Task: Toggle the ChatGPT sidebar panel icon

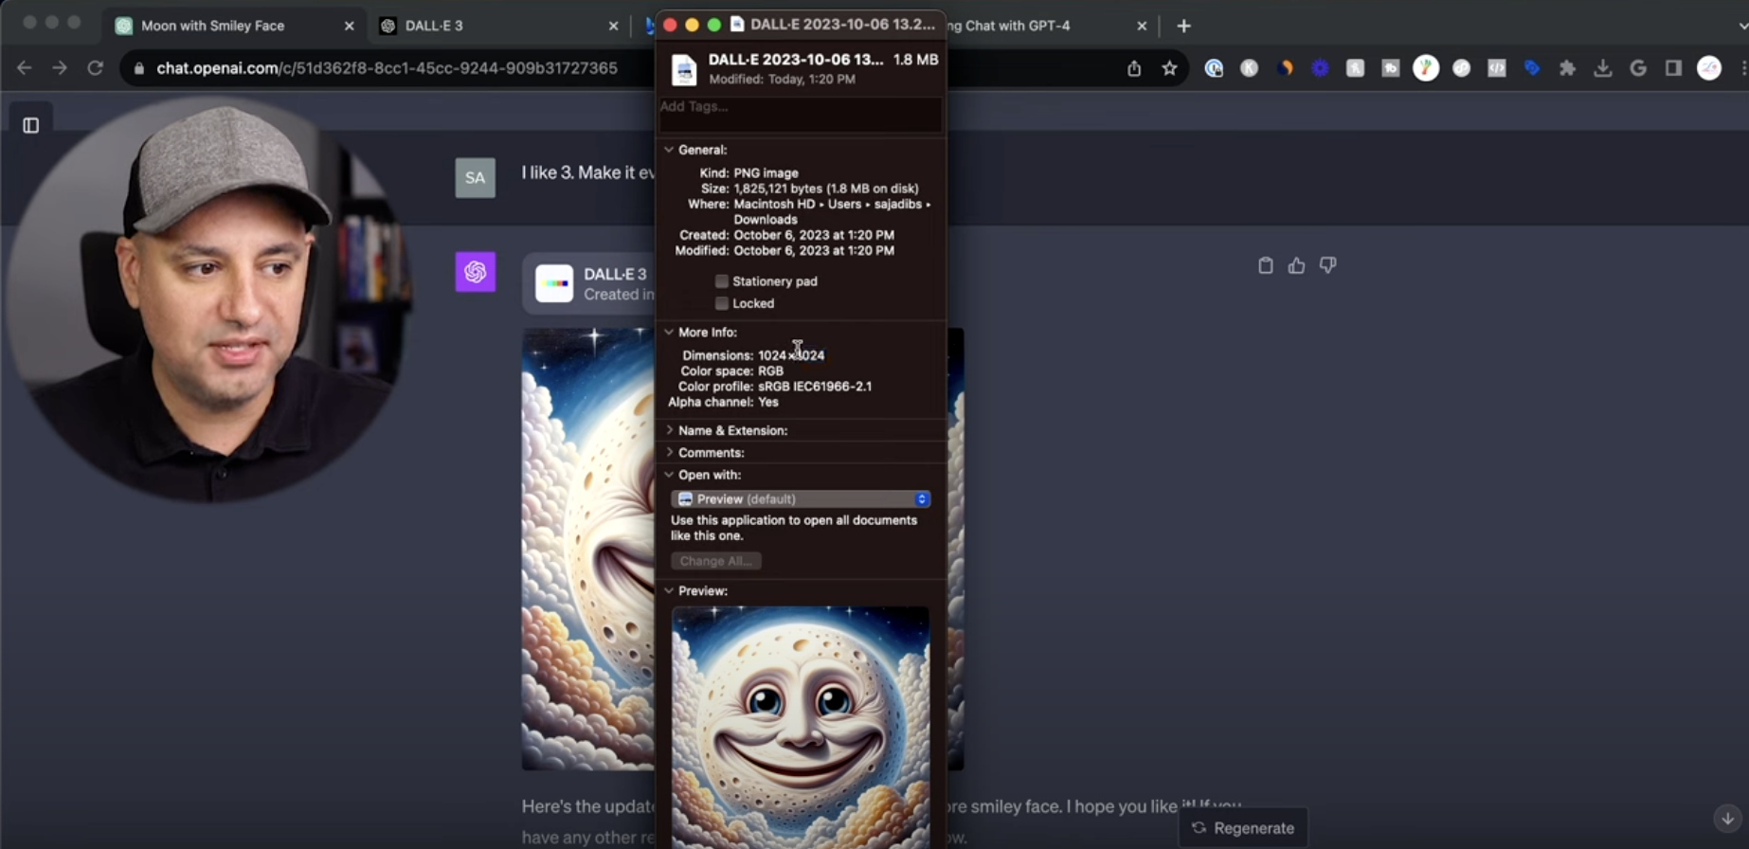Action: [x=30, y=125]
